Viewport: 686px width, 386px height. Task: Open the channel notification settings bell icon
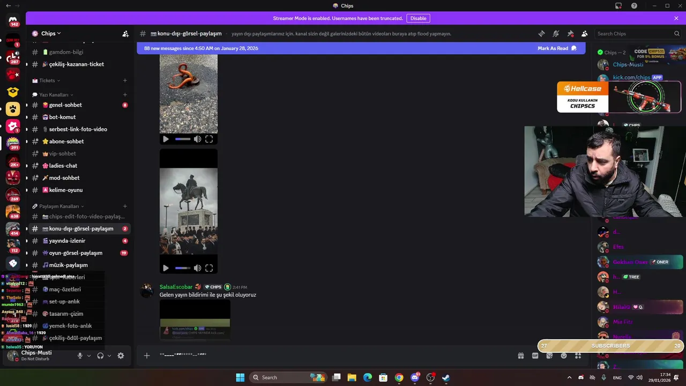(556, 33)
